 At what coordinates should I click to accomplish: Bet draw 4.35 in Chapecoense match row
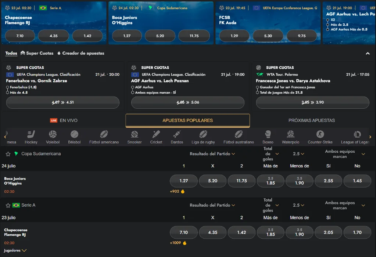(x=213, y=232)
